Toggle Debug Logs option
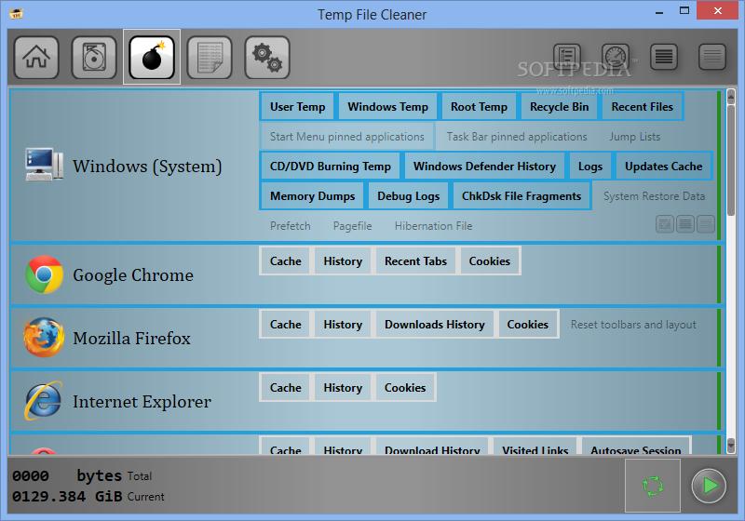This screenshot has width=745, height=521. coord(408,196)
